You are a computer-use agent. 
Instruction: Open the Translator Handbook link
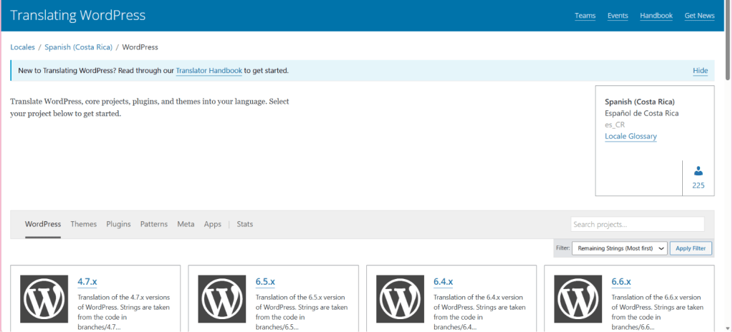[209, 71]
